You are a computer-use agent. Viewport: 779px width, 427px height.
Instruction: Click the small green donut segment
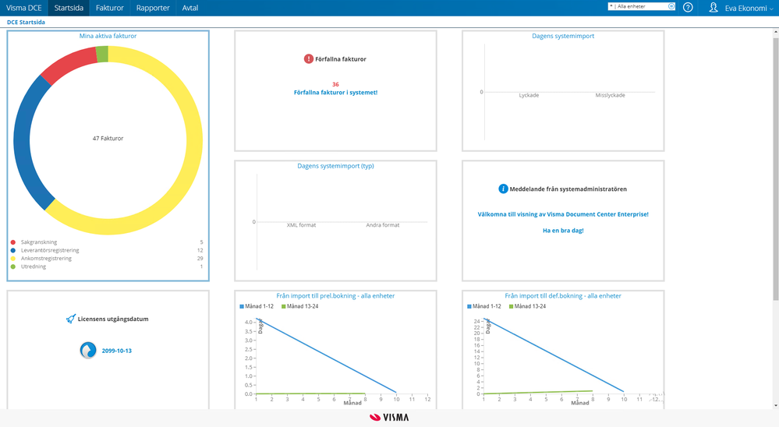point(102,54)
